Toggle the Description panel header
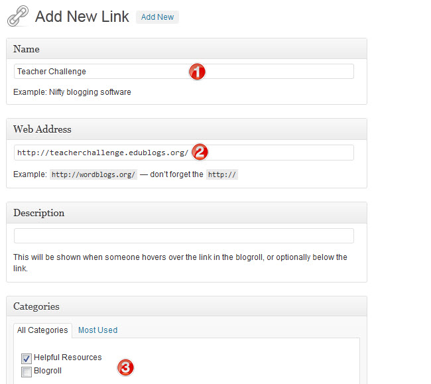Viewport: 431px width, 384px height. [186, 213]
